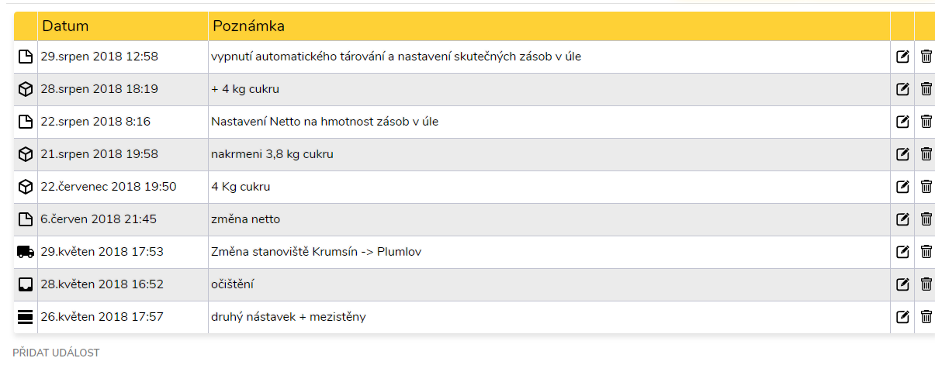Edit the 'Nastavení Netto' event row
The width and height of the screenshot is (935, 365).
point(902,122)
